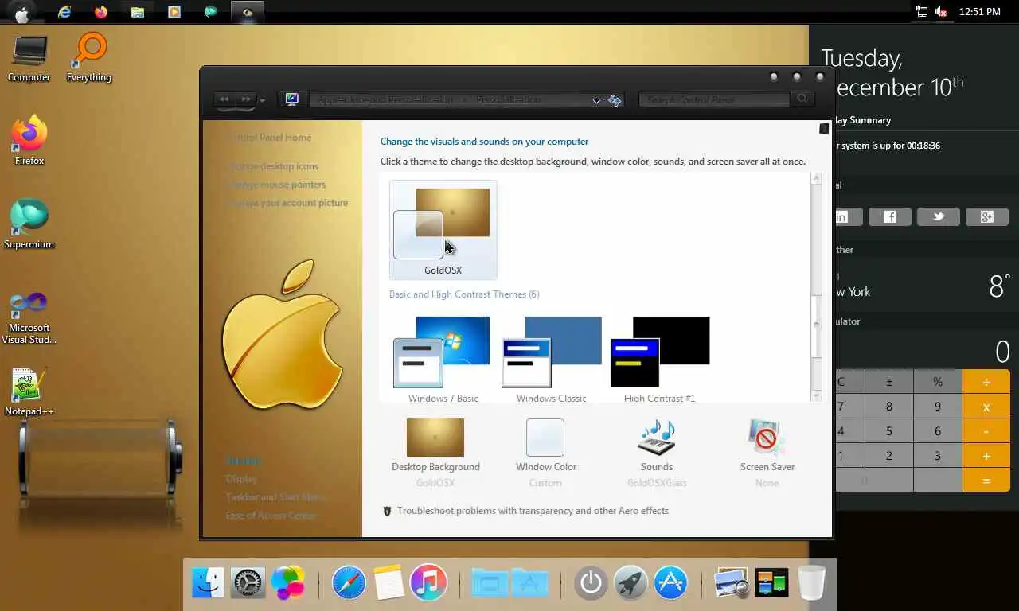The image size is (1019, 611).
Task: Click the theme list scroll-up arrow
Action: (816, 179)
